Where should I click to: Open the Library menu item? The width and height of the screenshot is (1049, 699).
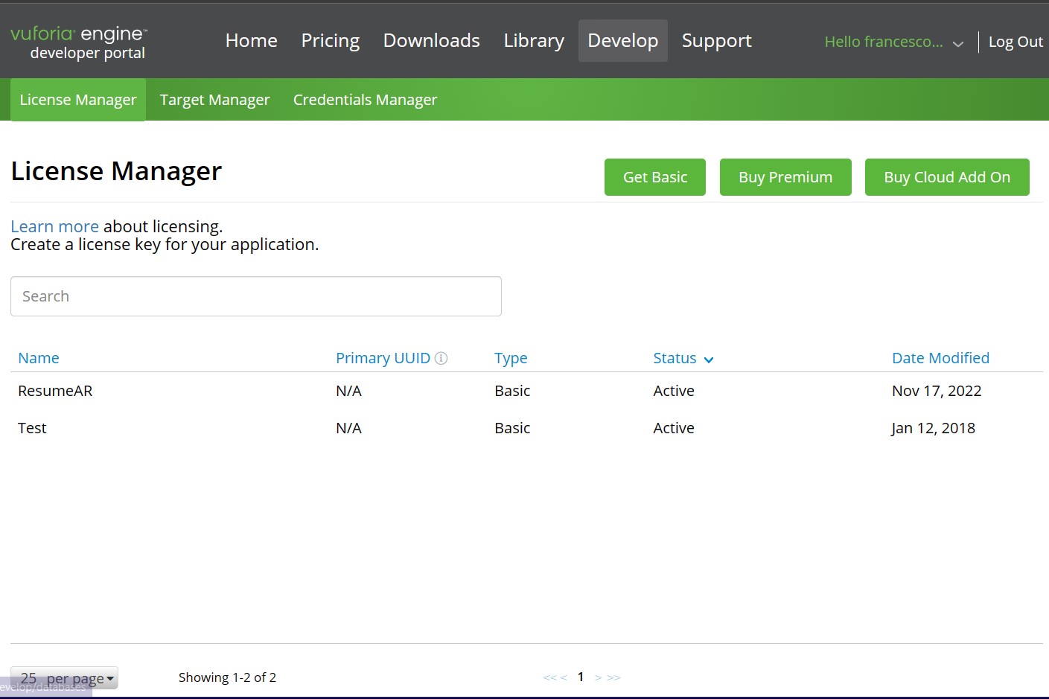[x=534, y=40]
